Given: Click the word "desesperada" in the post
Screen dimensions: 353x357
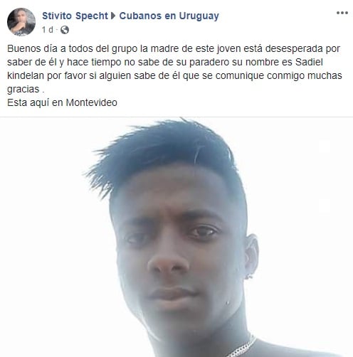Looking at the screenshot, I should pos(293,49).
